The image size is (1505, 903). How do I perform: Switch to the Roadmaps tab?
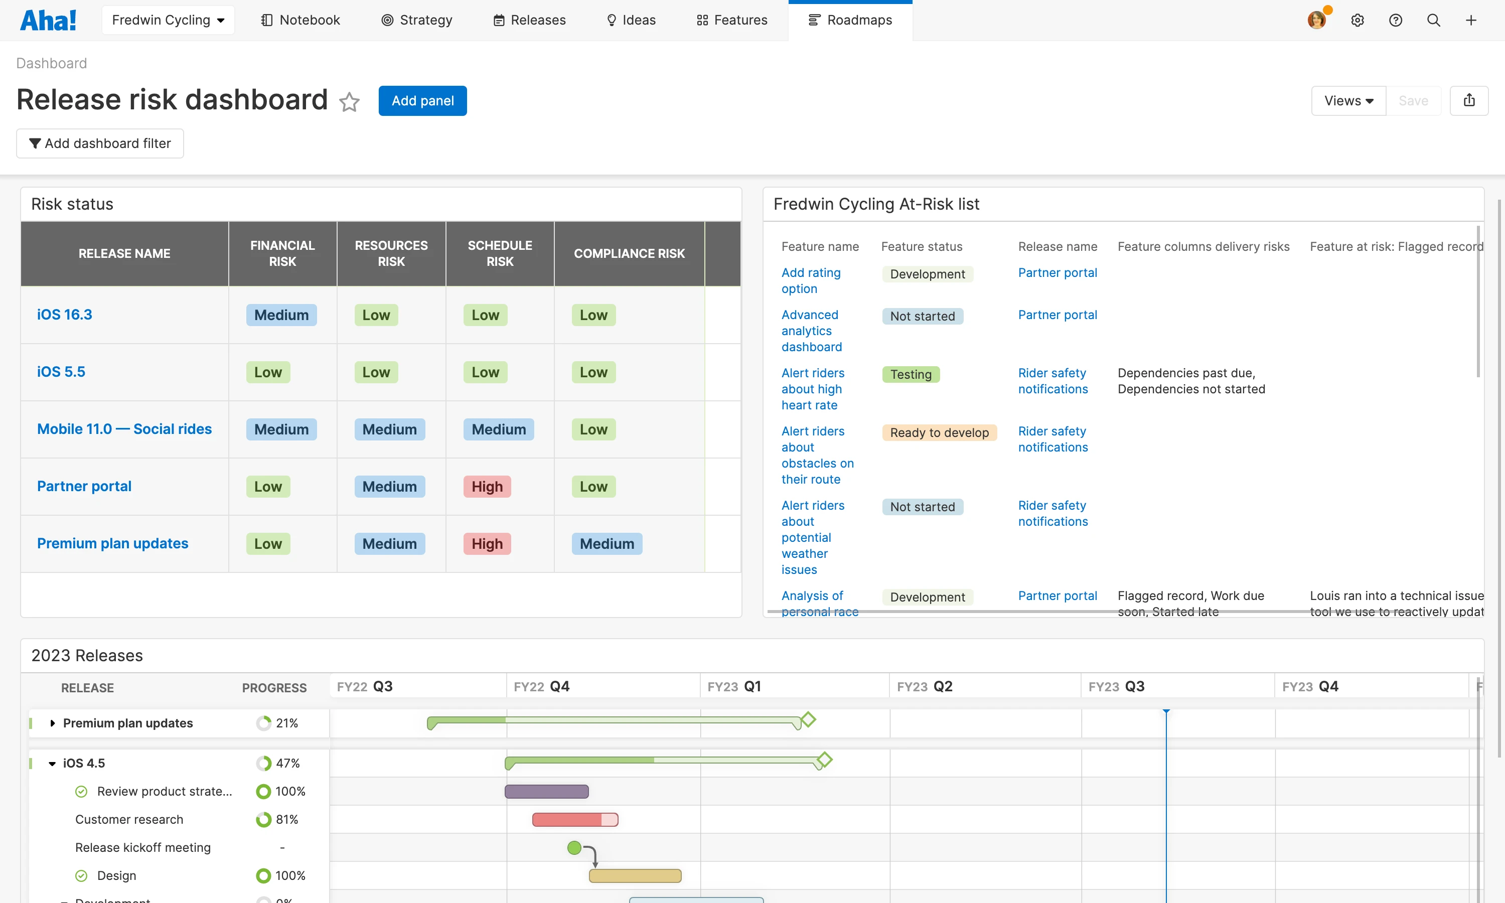[850, 20]
